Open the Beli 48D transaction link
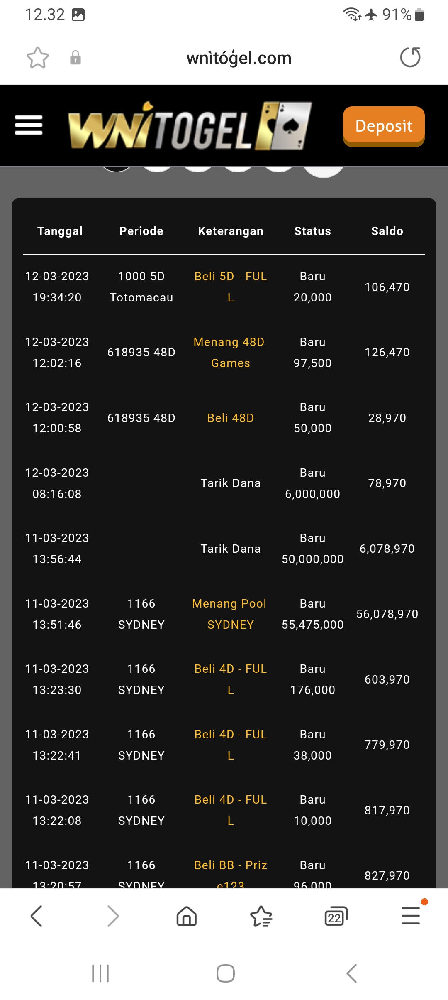Image resolution: width=448 pixels, height=1000 pixels. [231, 418]
